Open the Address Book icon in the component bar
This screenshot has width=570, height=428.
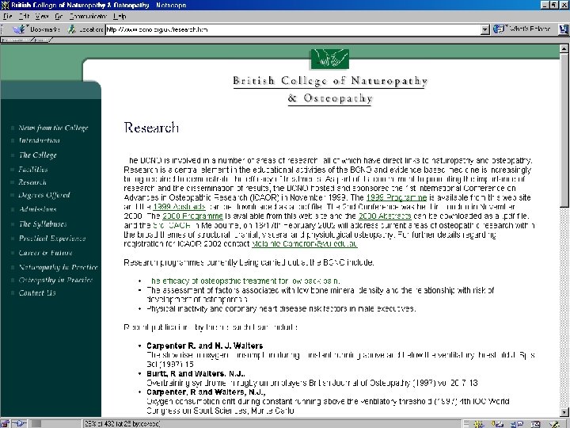[x=535, y=424]
